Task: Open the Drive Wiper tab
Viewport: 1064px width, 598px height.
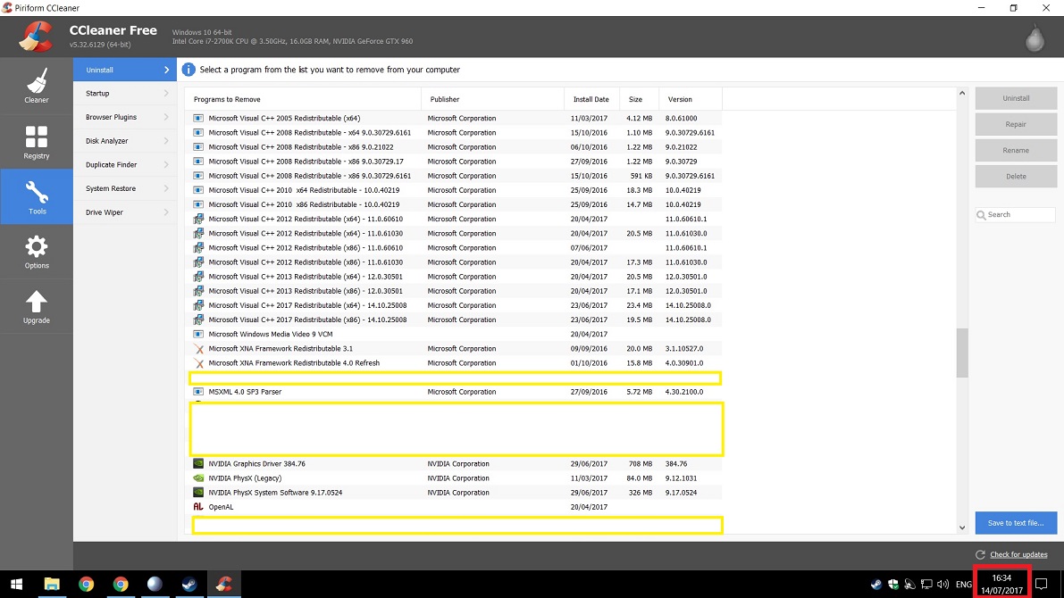Action: [x=125, y=212]
